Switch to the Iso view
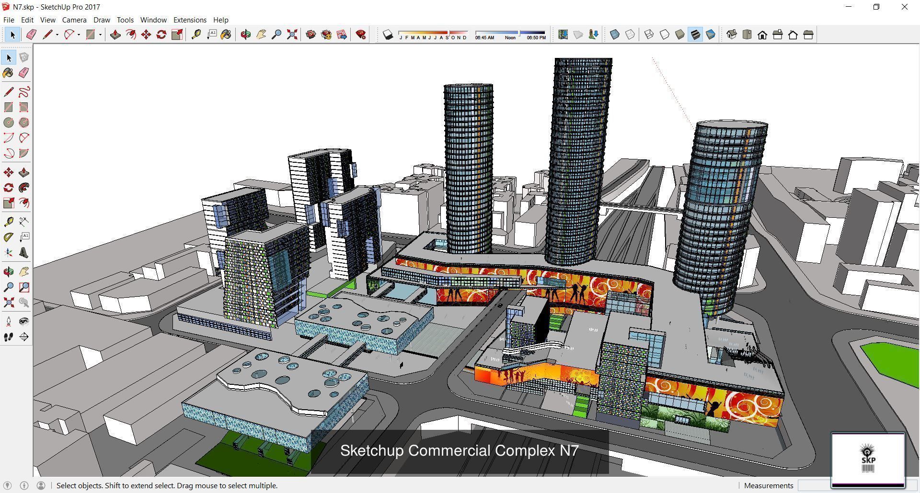 tap(732, 34)
